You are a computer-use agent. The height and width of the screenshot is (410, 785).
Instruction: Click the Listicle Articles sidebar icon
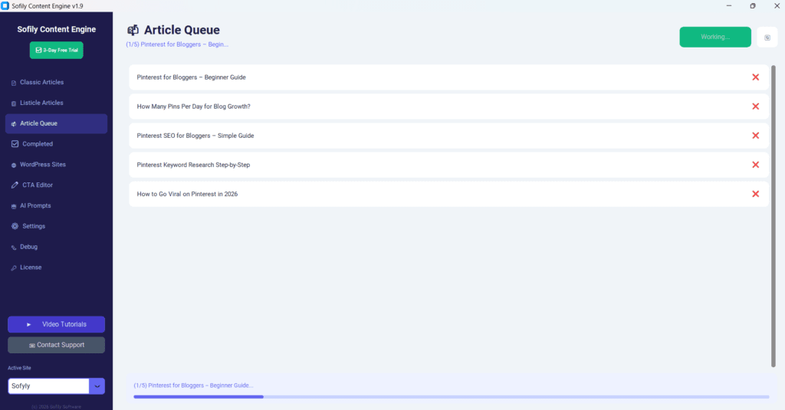pos(14,103)
